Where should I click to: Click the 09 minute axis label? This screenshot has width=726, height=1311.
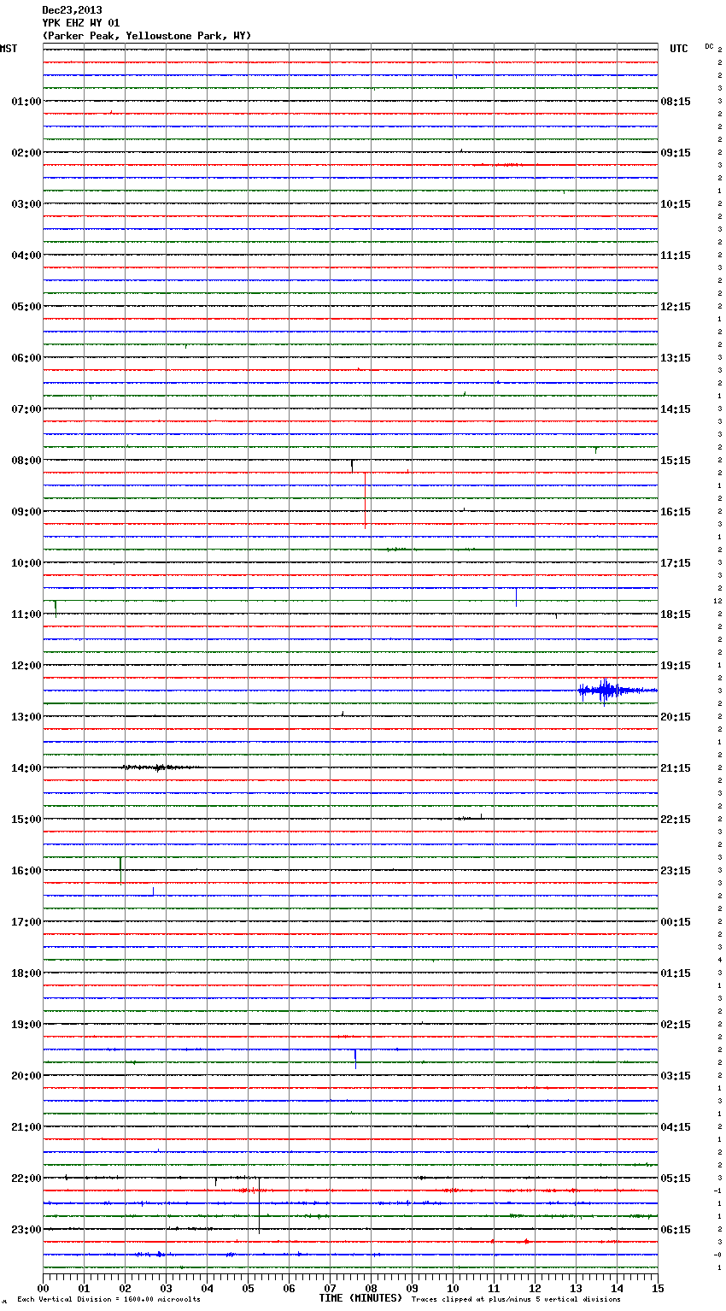click(412, 1288)
